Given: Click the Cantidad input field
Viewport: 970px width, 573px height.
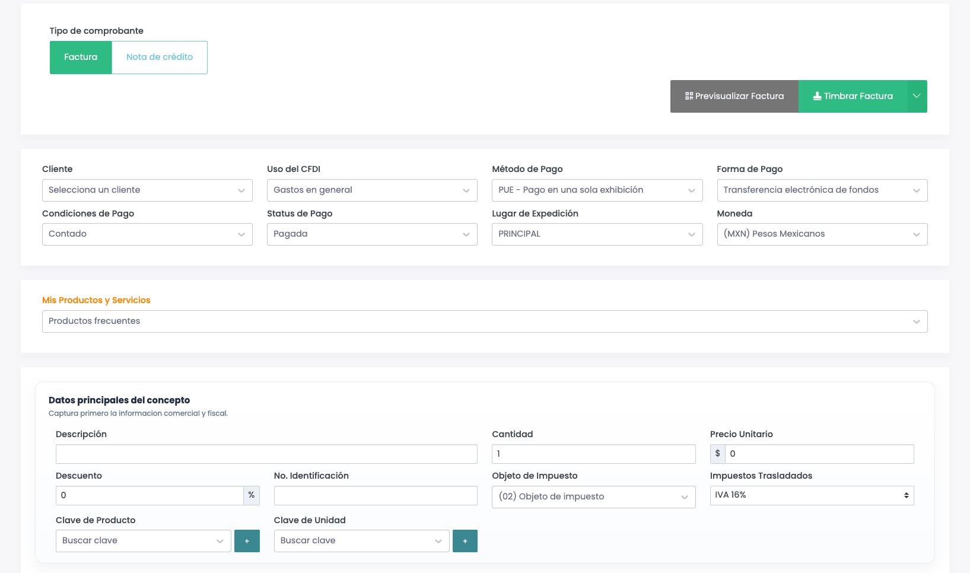Looking at the screenshot, I should click(x=593, y=454).
